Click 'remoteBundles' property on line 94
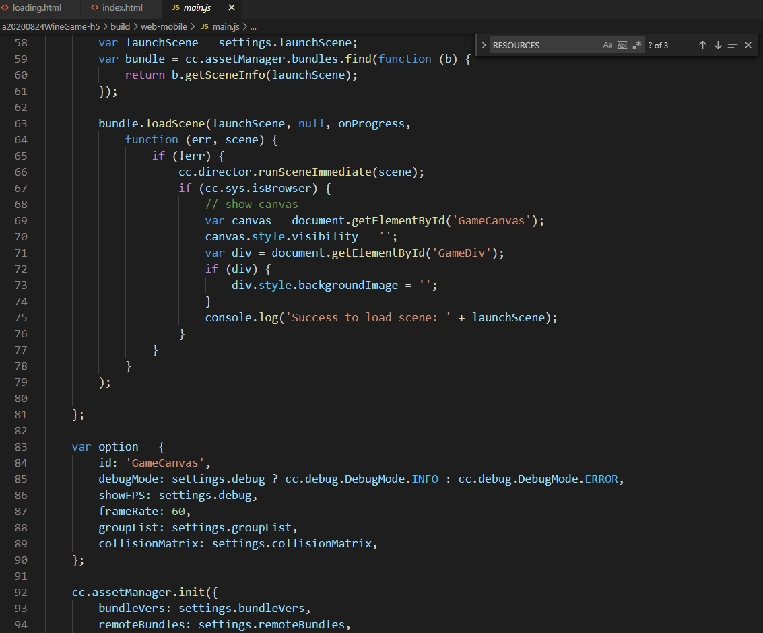Image resolution: width=763 pixels, height=633 pixels. [141, 625]
